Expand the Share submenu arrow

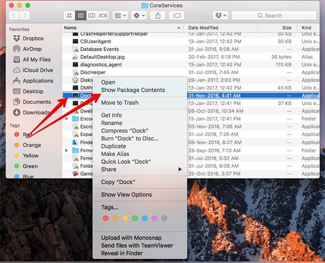click(180, 170)
